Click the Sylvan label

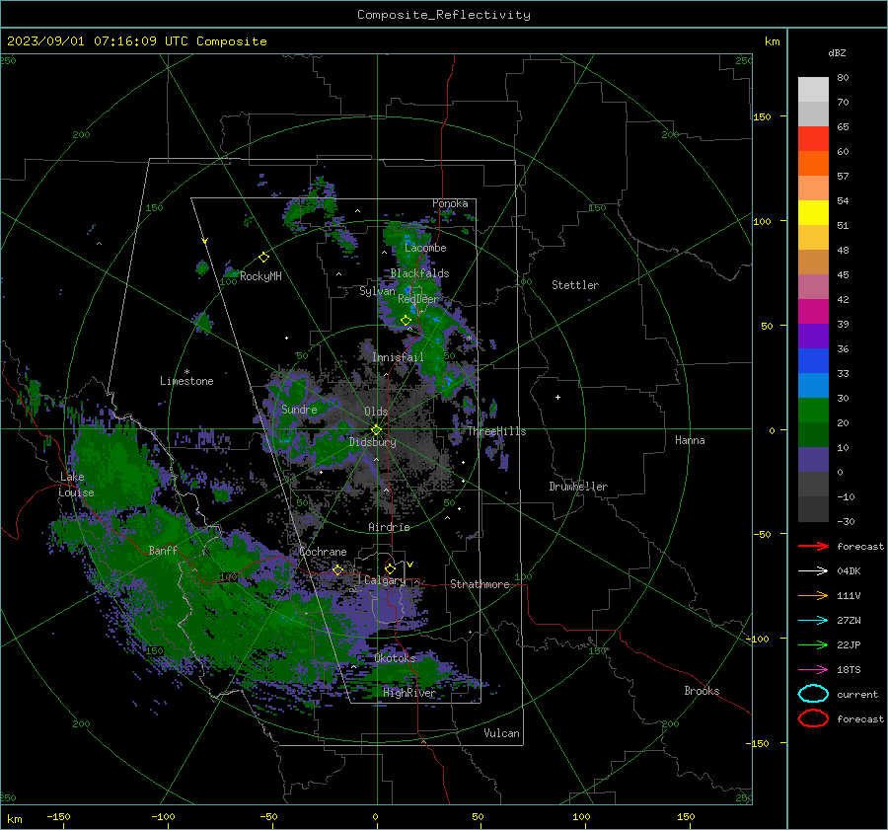coord(377,291)
